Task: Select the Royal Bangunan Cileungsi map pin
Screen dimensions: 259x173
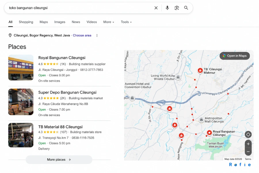Action: [x=209, y=133]
